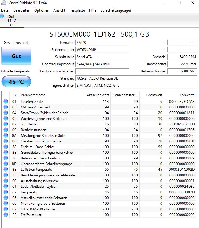
Task: Click status icon for UltraDMA-CRC-Fehler
Action: (x=6, y=209)
